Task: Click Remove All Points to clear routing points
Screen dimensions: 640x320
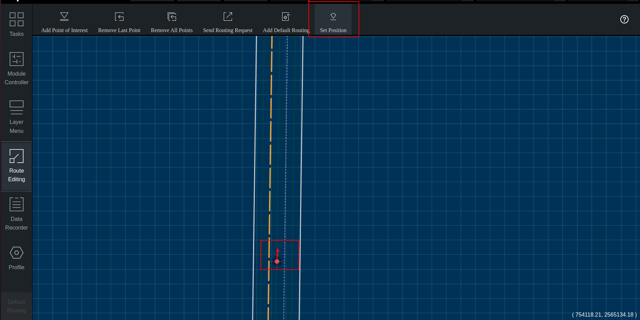Action: pyautogui.click(x=171, y=21)
